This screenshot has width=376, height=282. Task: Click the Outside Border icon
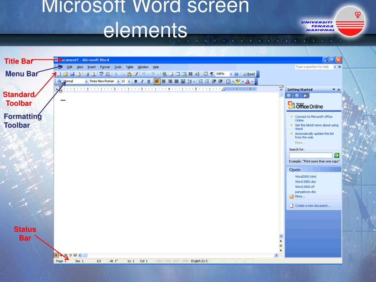tap(228, 82)
